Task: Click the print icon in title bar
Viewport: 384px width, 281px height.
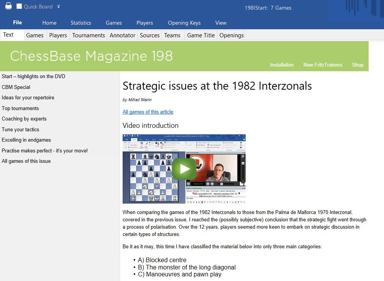Action: coord(8,6)
